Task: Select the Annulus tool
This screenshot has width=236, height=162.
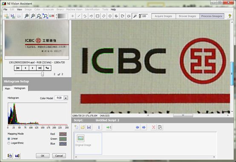Action: click(x=116, y=16)
